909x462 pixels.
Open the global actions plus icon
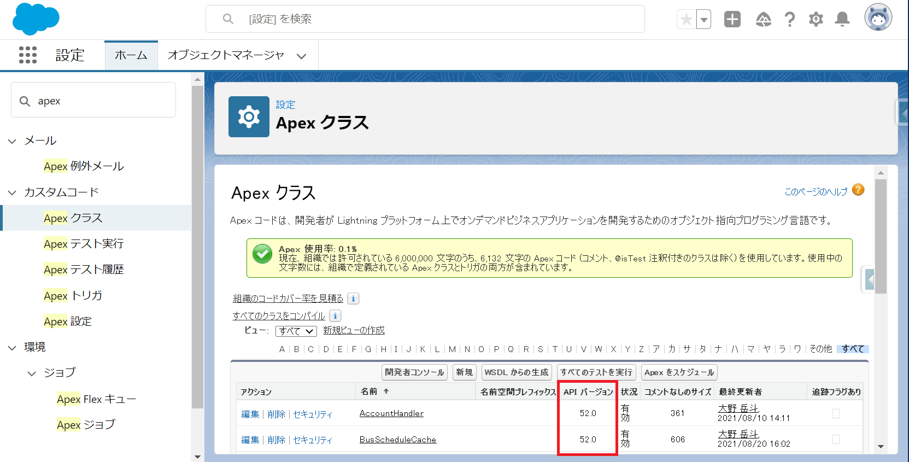click(x=732, y=19)
